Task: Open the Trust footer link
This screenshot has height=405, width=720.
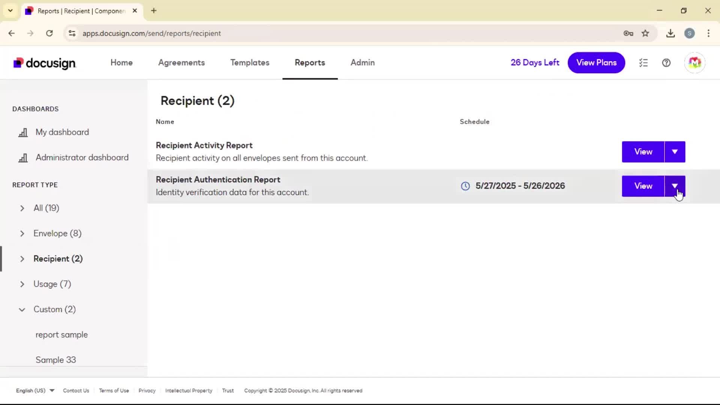Action: point(228,390)
